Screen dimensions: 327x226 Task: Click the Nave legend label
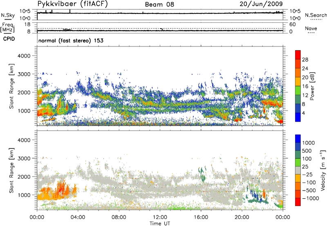(x=311, y=28)
